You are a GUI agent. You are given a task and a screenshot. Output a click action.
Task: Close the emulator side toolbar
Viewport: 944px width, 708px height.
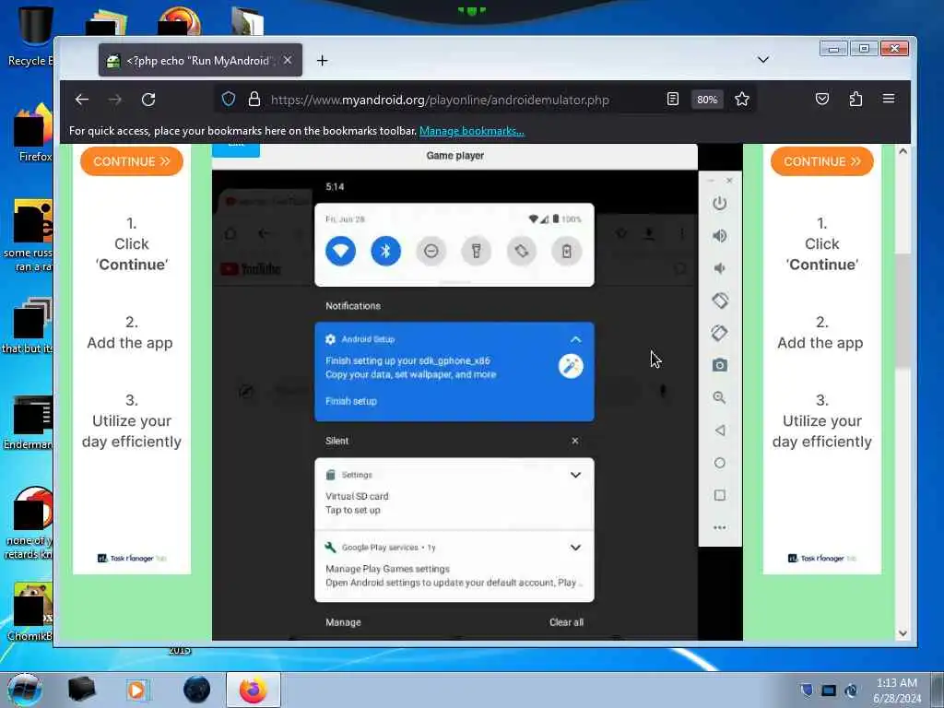730,181
